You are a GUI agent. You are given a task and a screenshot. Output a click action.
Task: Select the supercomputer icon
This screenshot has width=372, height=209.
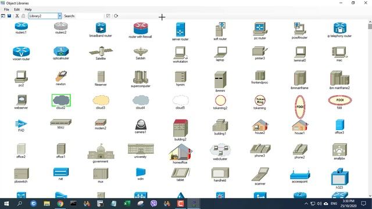click(x=141, y=77)
